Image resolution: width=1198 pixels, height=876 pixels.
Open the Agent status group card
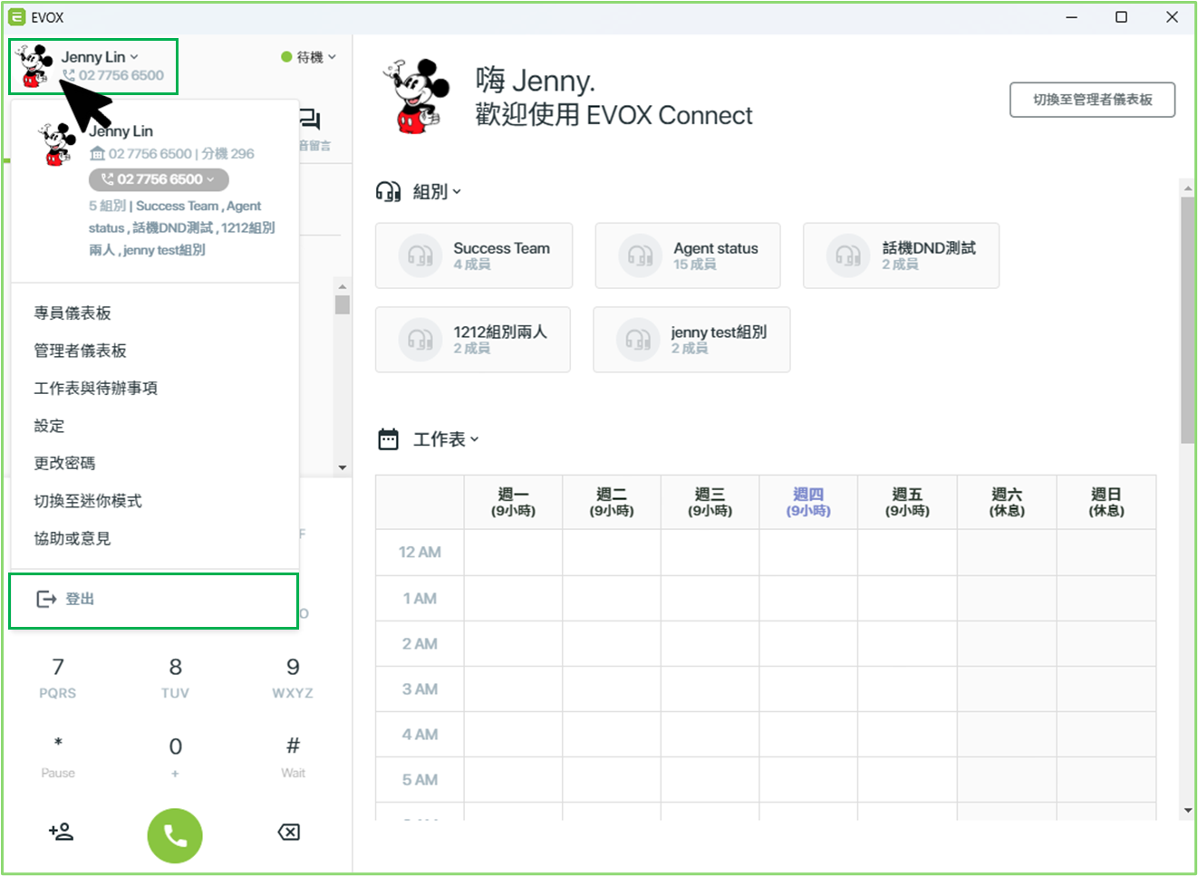tap(688, 255)
